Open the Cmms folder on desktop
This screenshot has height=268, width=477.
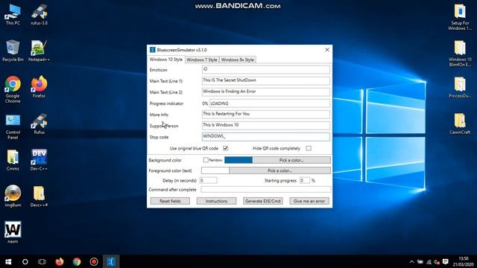13,160
